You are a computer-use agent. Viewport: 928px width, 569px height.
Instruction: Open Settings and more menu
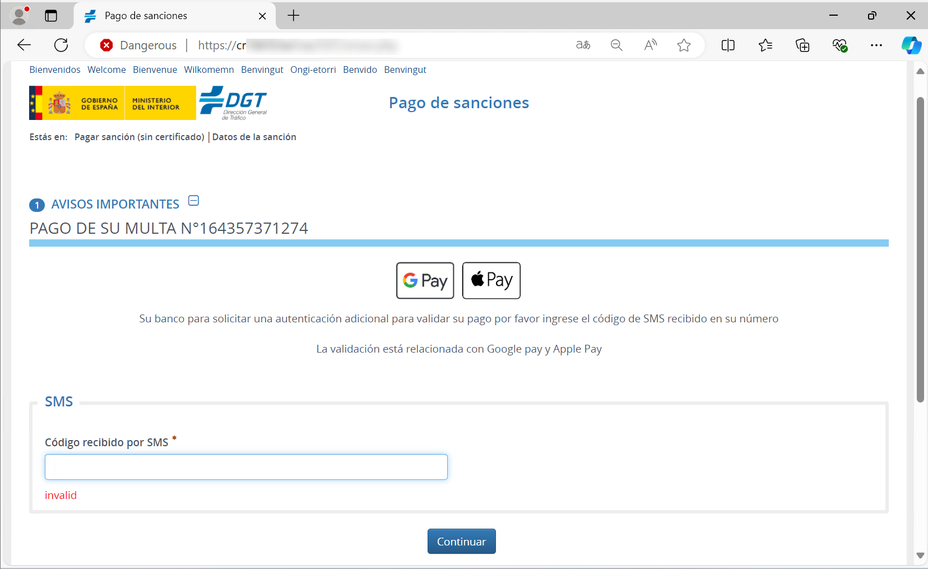(876, 45)
